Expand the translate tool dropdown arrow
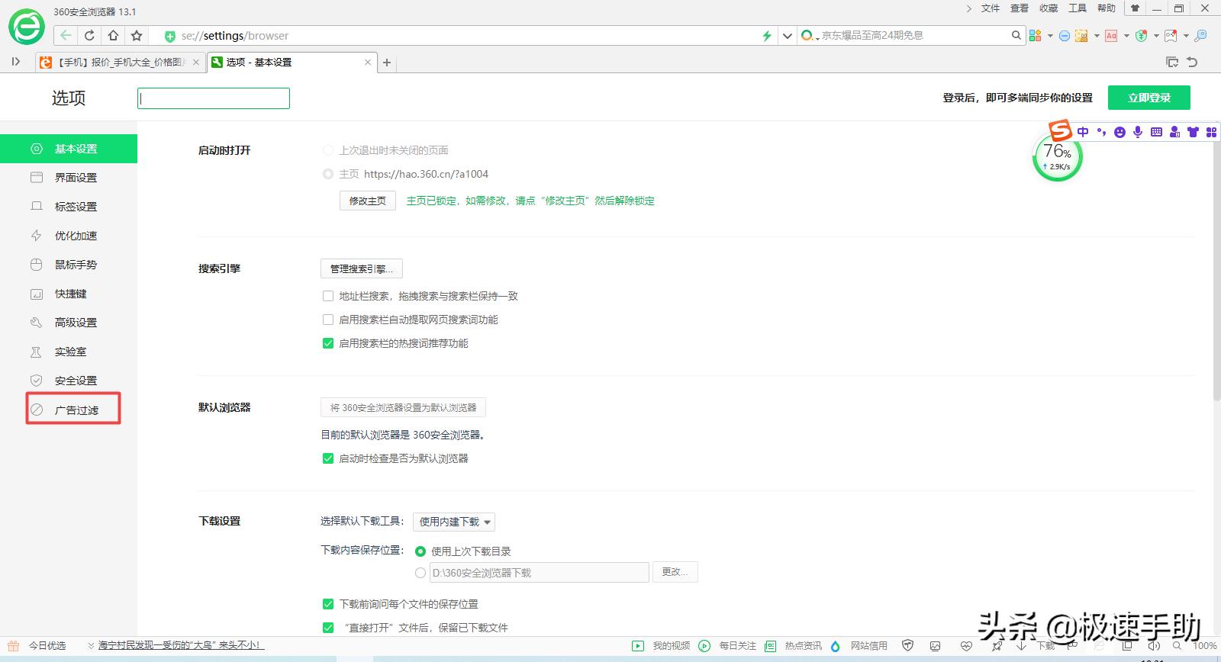 point(1126,36)
